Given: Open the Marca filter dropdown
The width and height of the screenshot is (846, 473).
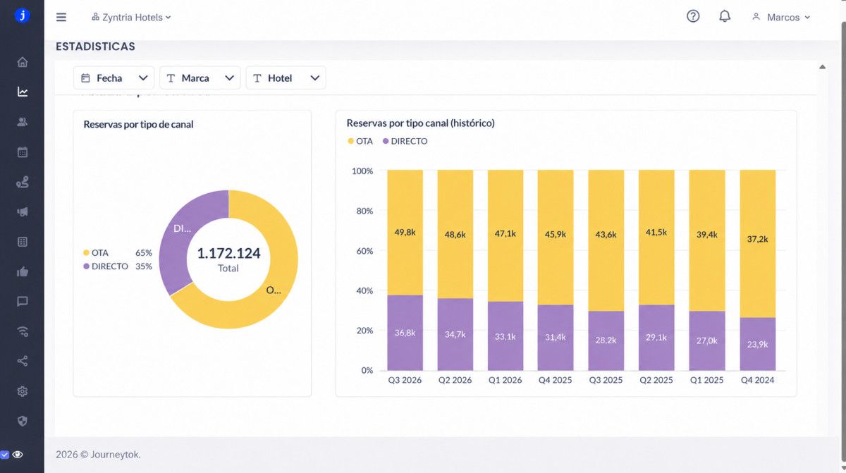Looking at the screenshot, I should coord(200,78).
